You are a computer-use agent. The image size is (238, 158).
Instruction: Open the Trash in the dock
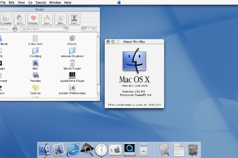pyautogui.click(x=193, y=149)
